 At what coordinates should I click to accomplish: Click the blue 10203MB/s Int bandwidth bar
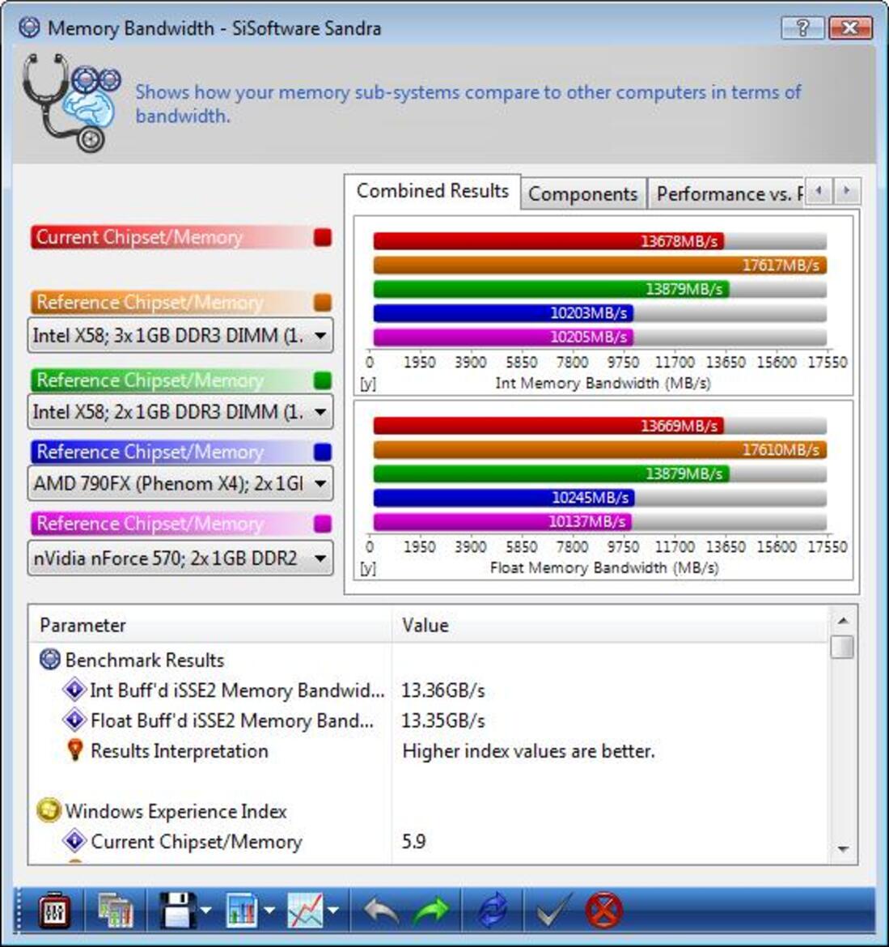click(503, 313)
